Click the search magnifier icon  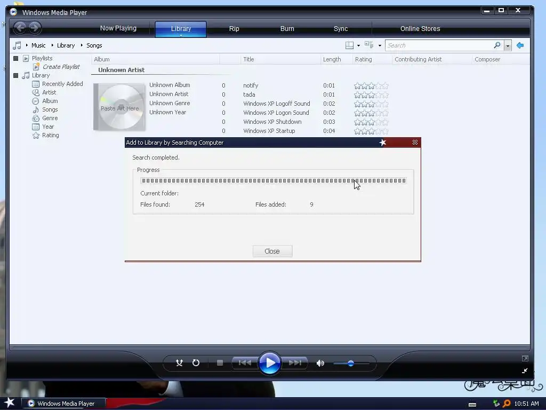point(497,45)
